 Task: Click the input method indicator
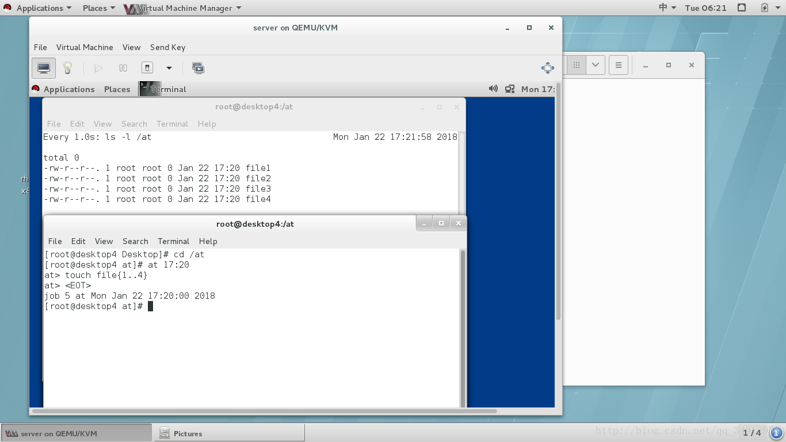tap(667, 8)
